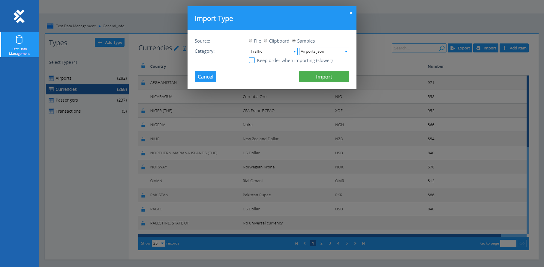This screenshot has width=544, height=267.
Task: Click the Test Data Management sidebar icon
Action: click(x=19, y=44)
